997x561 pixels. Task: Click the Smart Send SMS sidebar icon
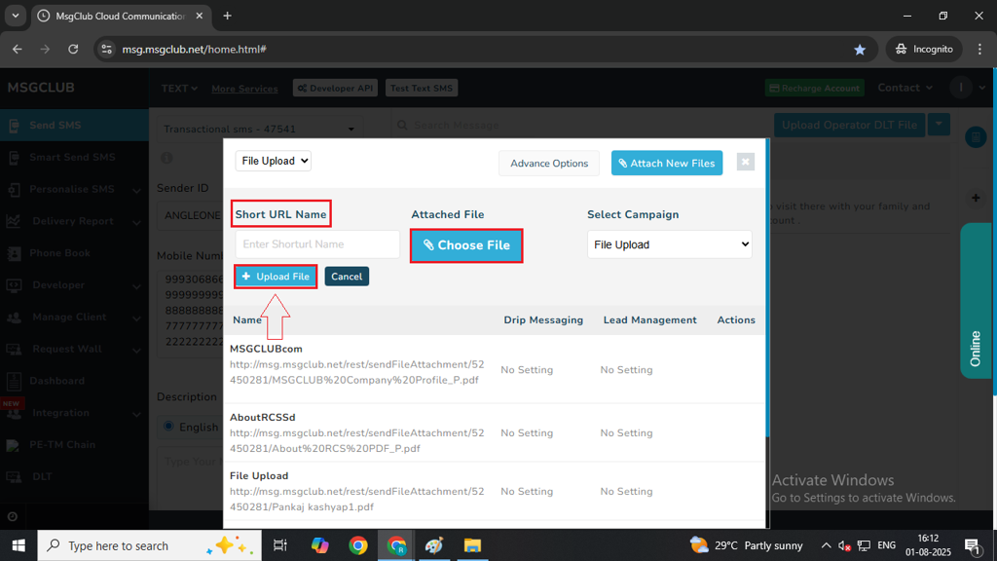(14, 157)
